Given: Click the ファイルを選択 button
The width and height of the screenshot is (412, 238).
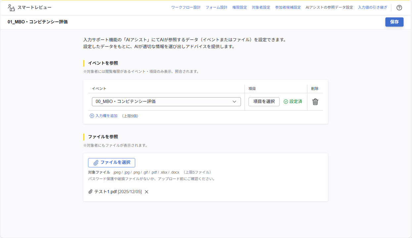Looking at the screenshot, I should point(111,163).
